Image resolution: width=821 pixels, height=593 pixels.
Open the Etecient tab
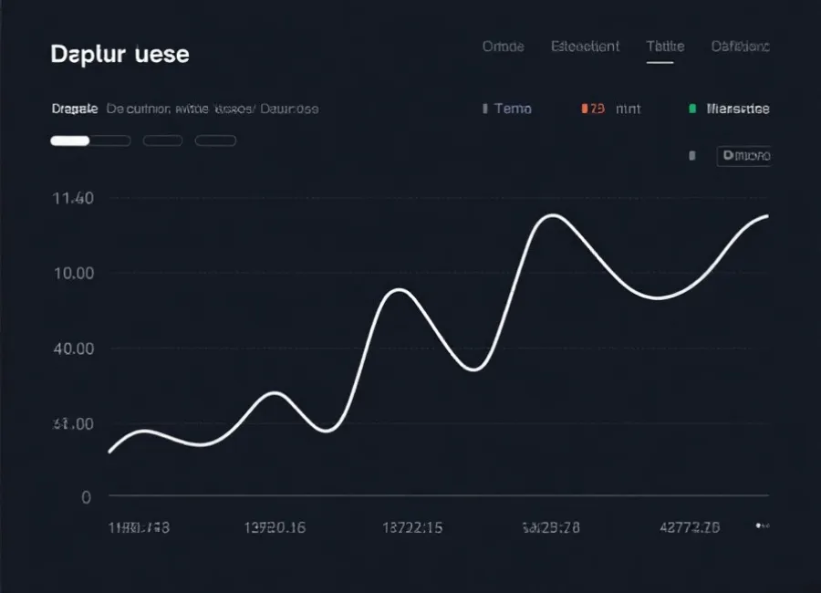point(585,46)
